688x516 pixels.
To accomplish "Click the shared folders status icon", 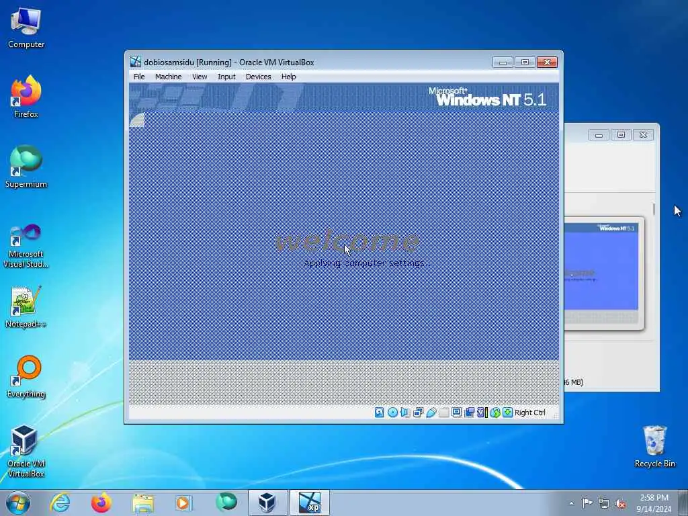I will coord(443,413).
